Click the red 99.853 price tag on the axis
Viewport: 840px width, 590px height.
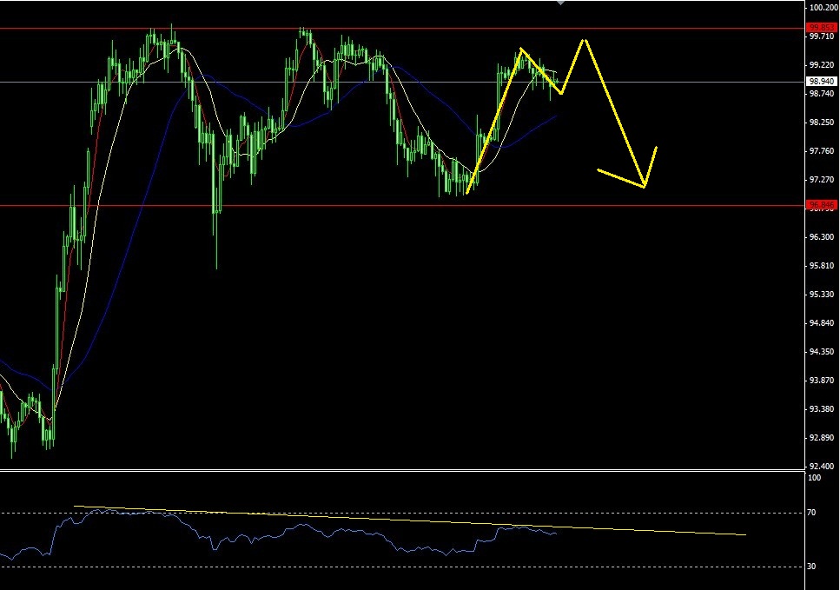[820, 29]
